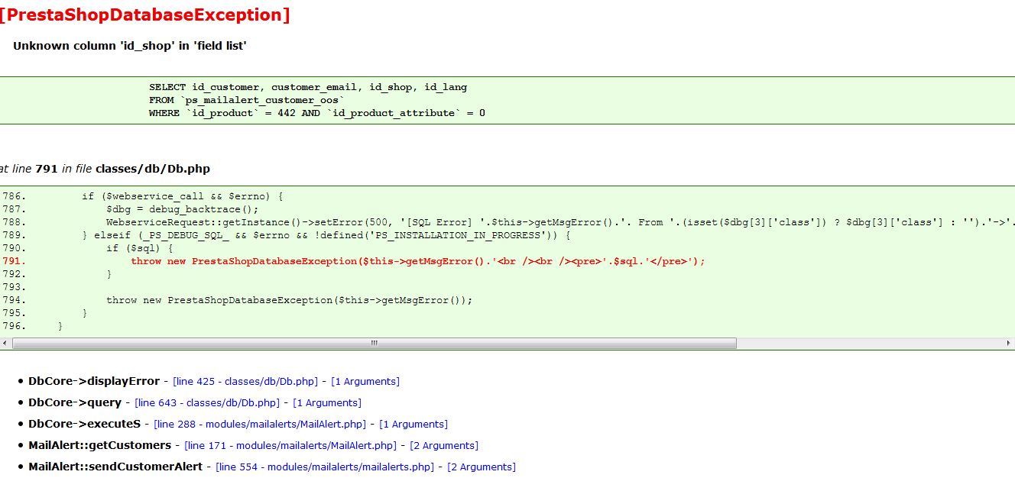The height and width of the screenshot is (478, 1015).
Task: Click the DbCore->executeS trace entry
Action: (85, 424)
